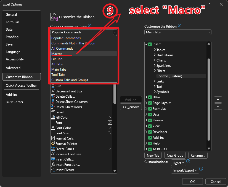
Task: Click the Cut scissors icon
Action: (x=53, y=86)
